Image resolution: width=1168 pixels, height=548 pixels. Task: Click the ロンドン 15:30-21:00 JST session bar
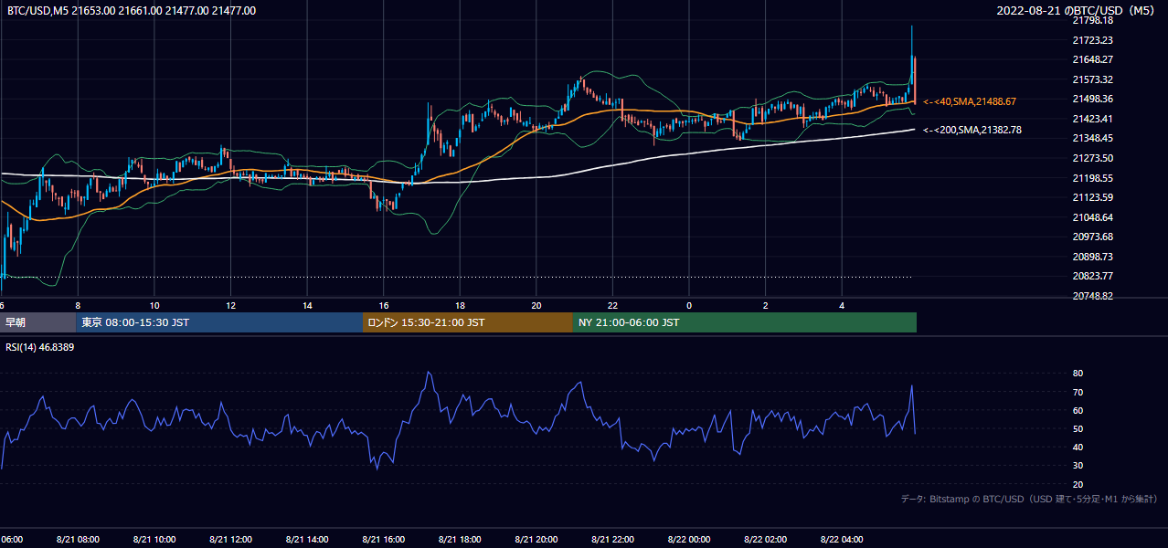468,322
